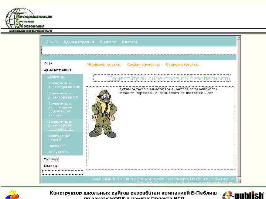Go to the Младшие классы link
The width and height of the screenshot is (266, 199).
(104, 64)
